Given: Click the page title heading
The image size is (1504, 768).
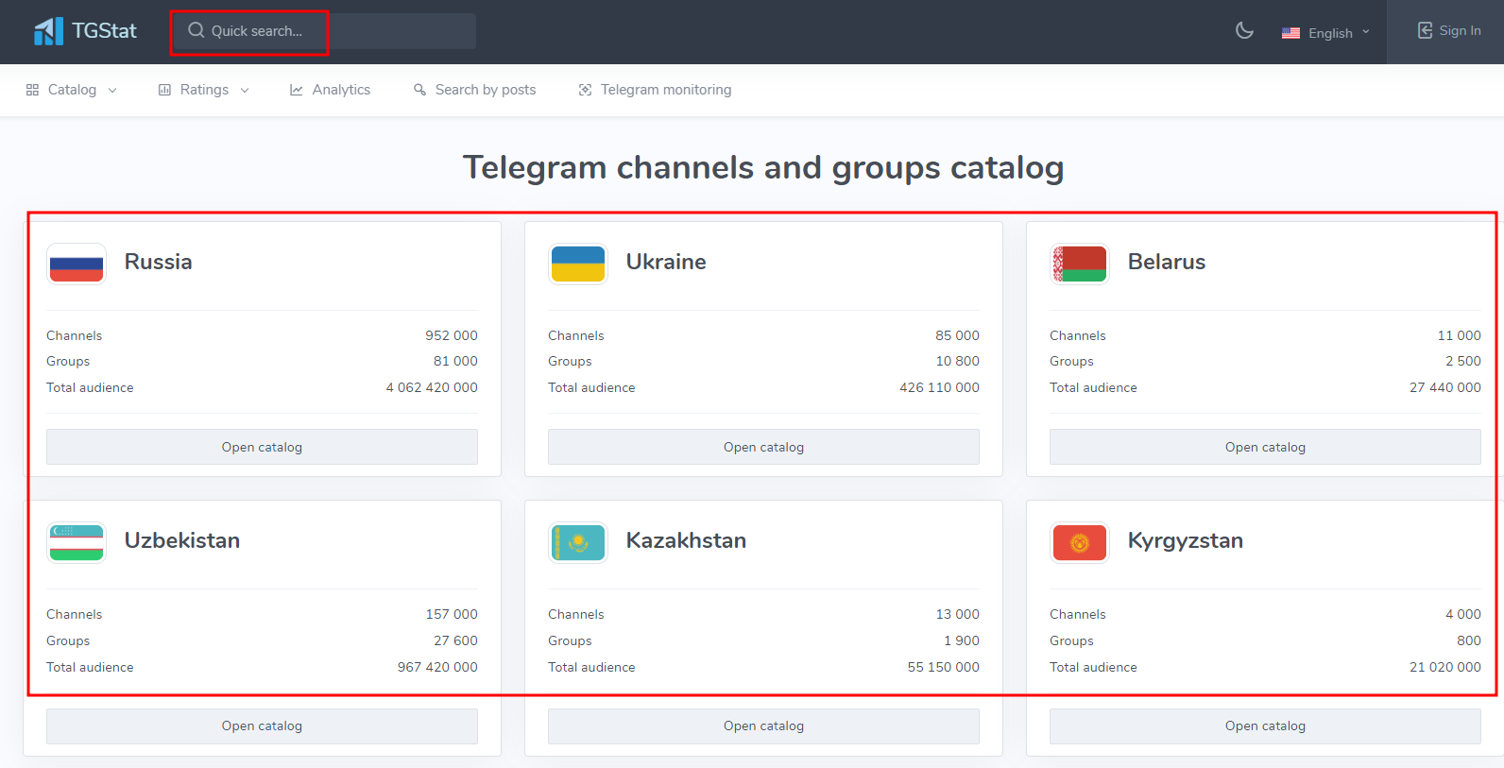Looking at the screenshot, I should pyautogui.click(x=763, y=167).
